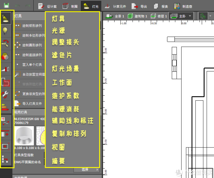Select the Adjust Joints (调整接头) tool icon
This screenshot has height=178, width=214.
(6, 43)
